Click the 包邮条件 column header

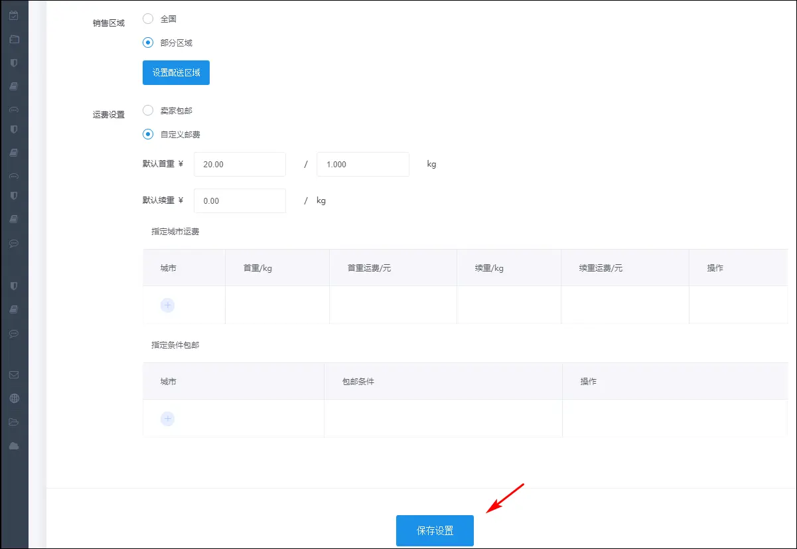(x=358, y=382)
